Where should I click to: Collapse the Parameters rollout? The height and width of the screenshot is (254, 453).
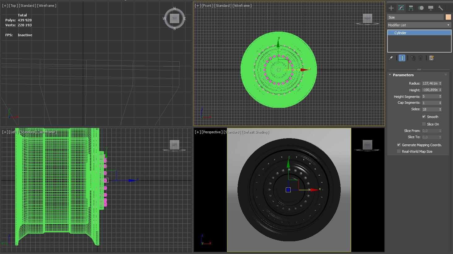point(403,75)
